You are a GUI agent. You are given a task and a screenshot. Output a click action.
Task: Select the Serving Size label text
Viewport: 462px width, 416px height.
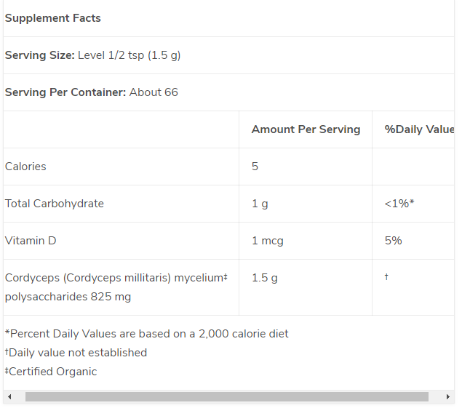(40, 55)
